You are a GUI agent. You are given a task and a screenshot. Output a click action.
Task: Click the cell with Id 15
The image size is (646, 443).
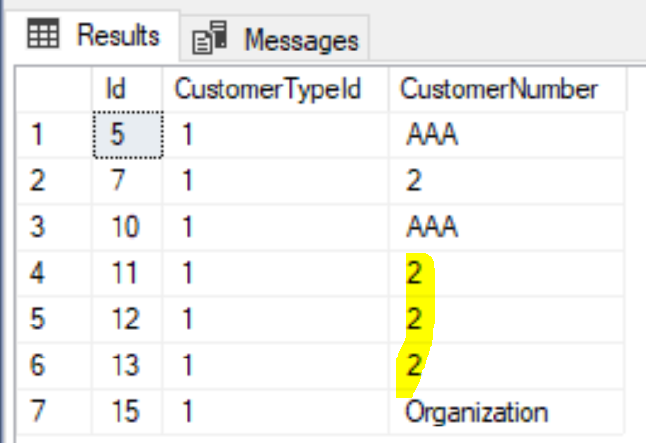coord(128,411)
